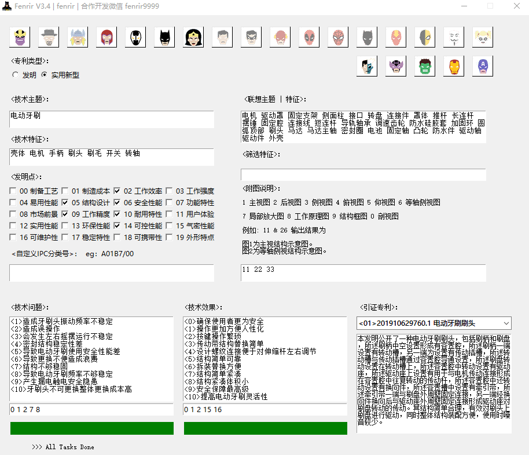Click the Batman mask icon
Viewport: 529px width, 455px height.
tap(164, 38)
